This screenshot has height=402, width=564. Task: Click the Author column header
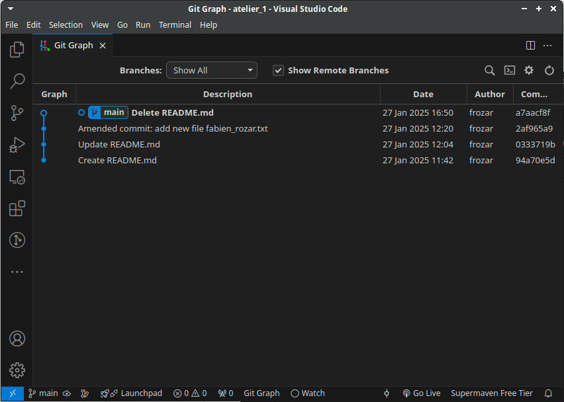[x=490, y=94]
